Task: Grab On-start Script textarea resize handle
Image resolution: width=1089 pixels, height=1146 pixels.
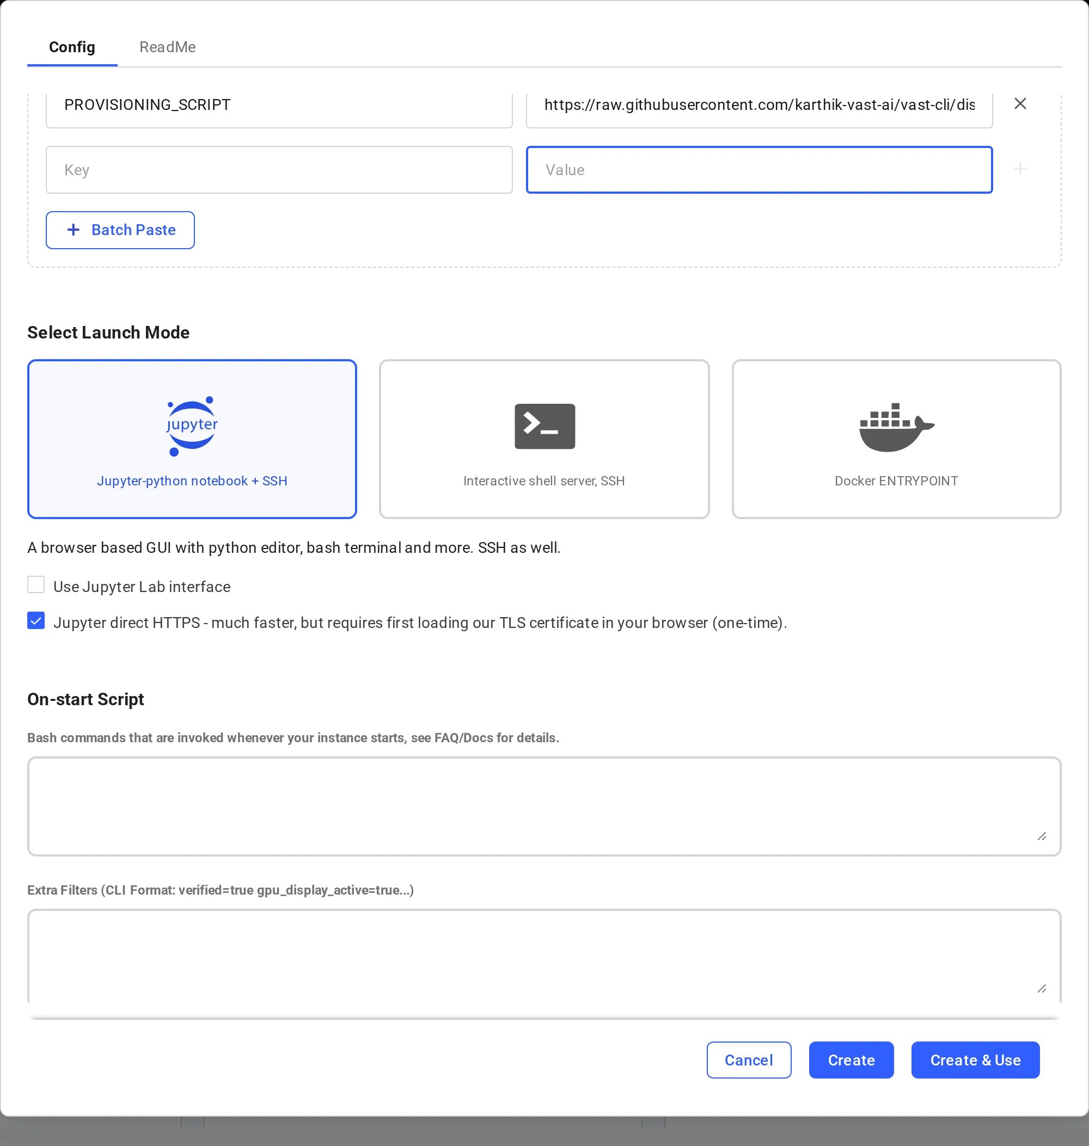Action: click(1042, 836)
